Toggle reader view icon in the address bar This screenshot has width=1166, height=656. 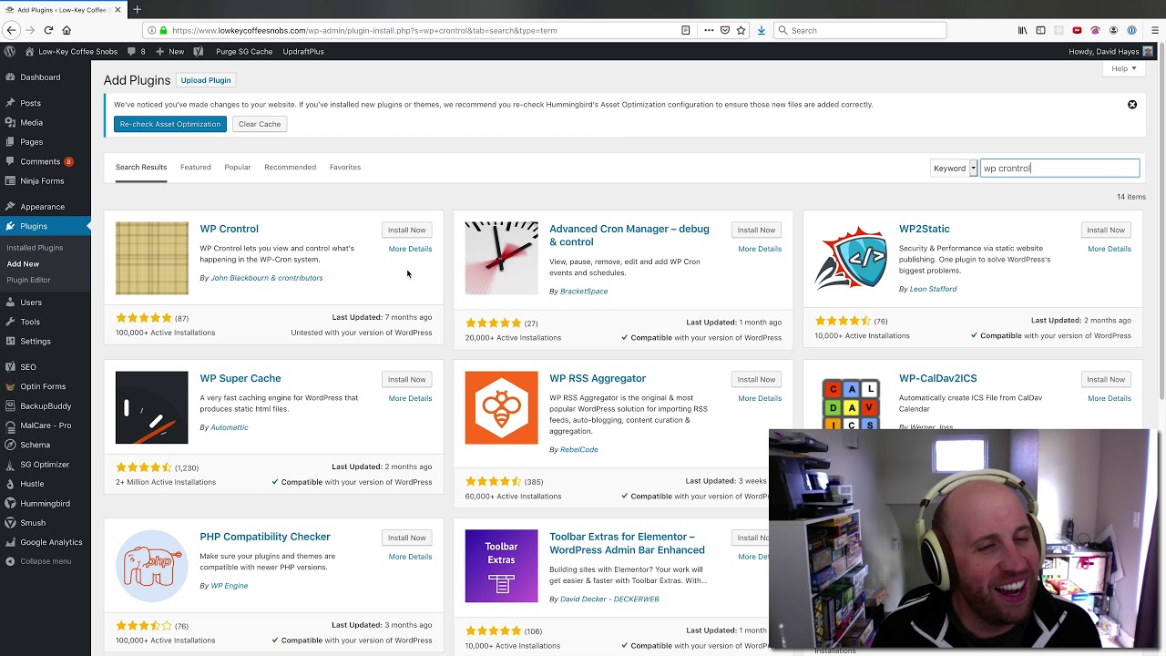(686, 30)
